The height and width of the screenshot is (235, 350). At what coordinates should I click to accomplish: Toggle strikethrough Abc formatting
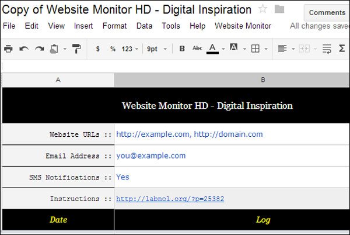coord(197,48)
